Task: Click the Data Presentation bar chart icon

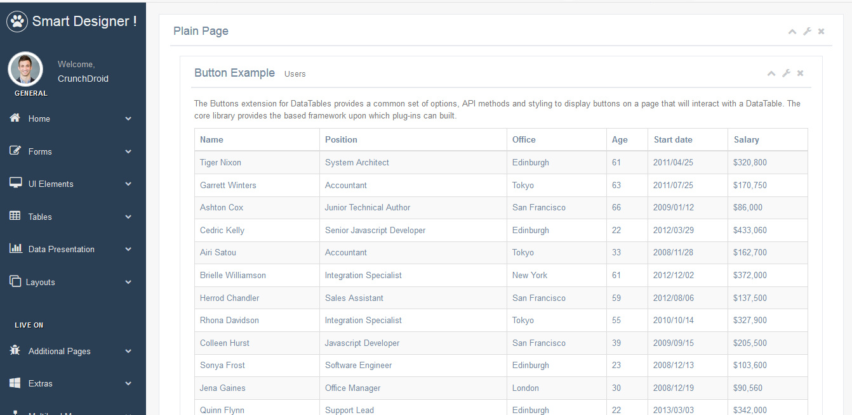Action: tap(15, 248)
